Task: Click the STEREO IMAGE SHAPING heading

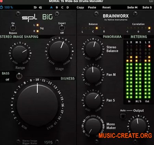Action: click(x=19, y=37)
